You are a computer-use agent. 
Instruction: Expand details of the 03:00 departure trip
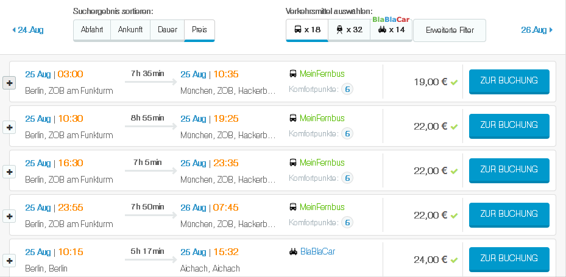click(9, 83)
